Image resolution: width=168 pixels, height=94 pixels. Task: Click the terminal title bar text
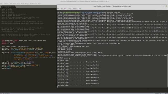pos(112,6)
